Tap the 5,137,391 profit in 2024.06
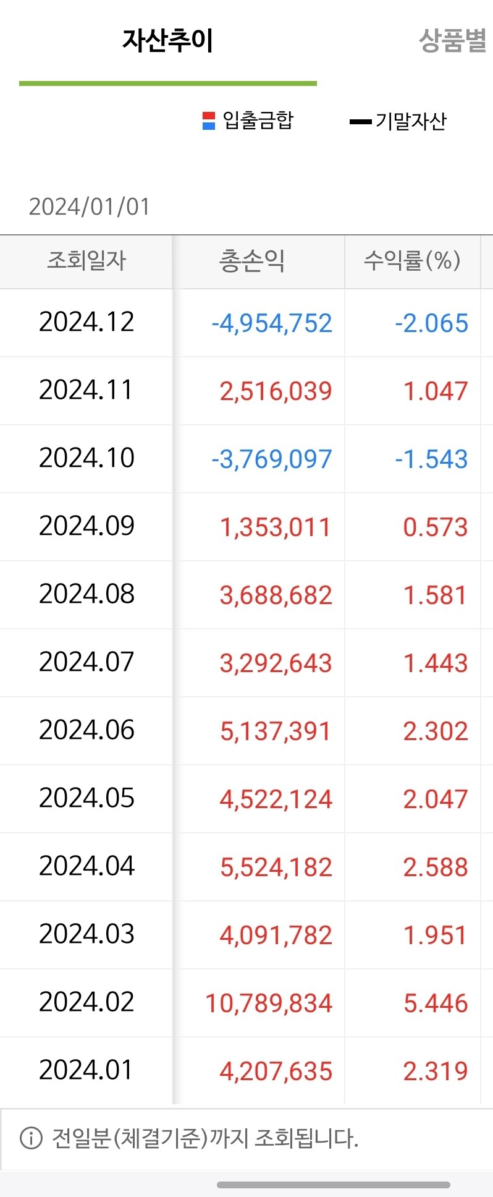This screenshot has height=1197, width=493. [276, 731]
